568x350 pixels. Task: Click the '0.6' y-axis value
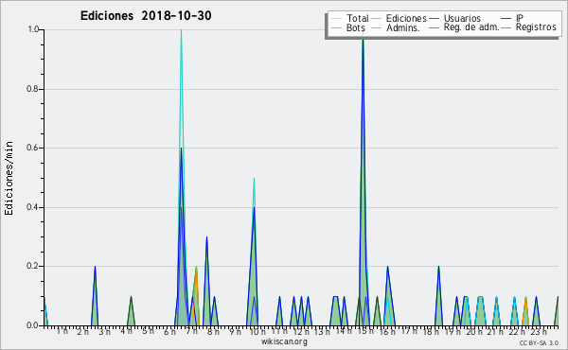click(33, 148)
